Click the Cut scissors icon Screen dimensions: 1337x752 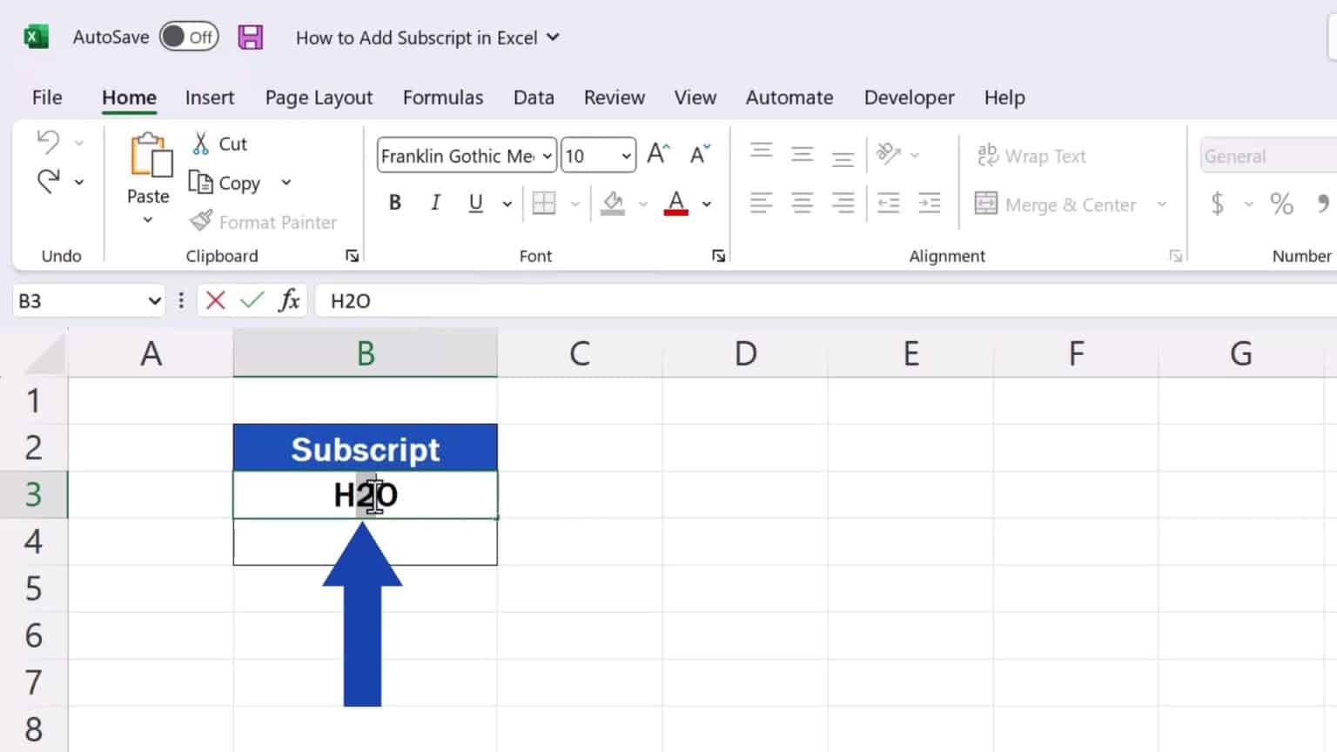click(x=201, y=144)
